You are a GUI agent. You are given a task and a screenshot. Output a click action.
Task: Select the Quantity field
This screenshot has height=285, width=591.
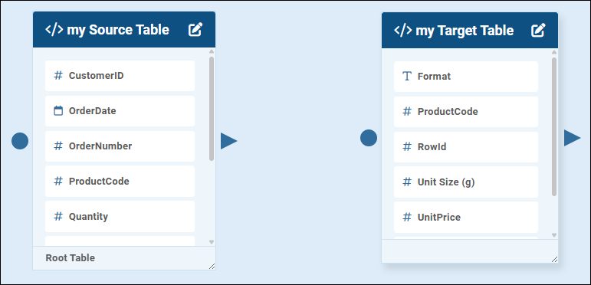point(120,217)
